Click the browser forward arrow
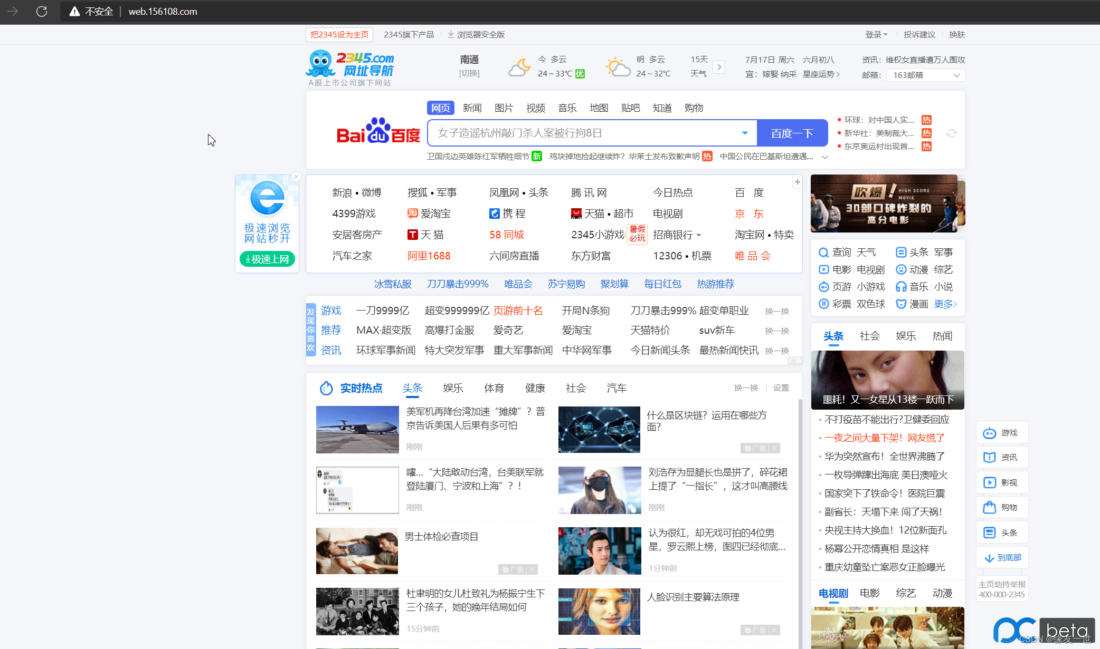 13,11
